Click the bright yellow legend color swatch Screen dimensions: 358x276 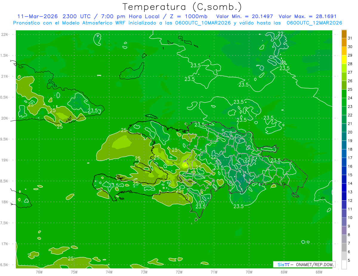[344, 60]
